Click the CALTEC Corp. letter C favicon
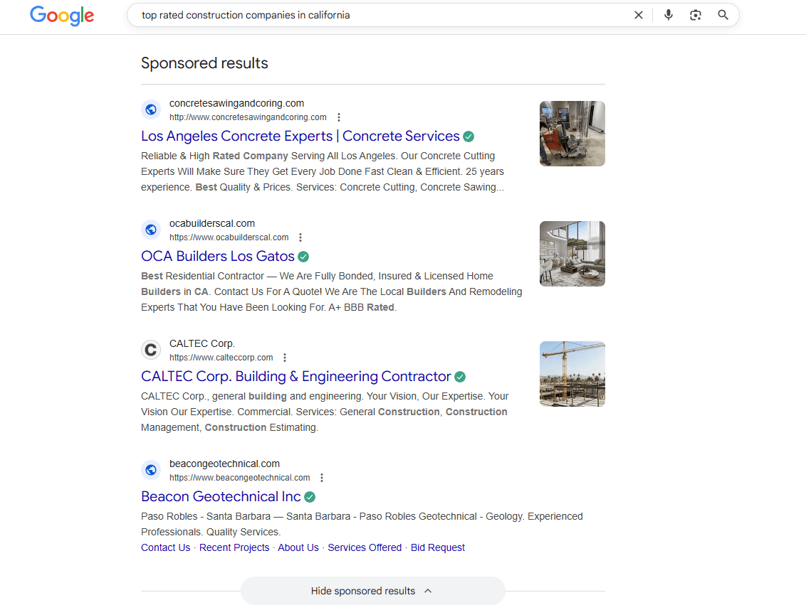Screen dimensions: 806x610 (150, 349)
